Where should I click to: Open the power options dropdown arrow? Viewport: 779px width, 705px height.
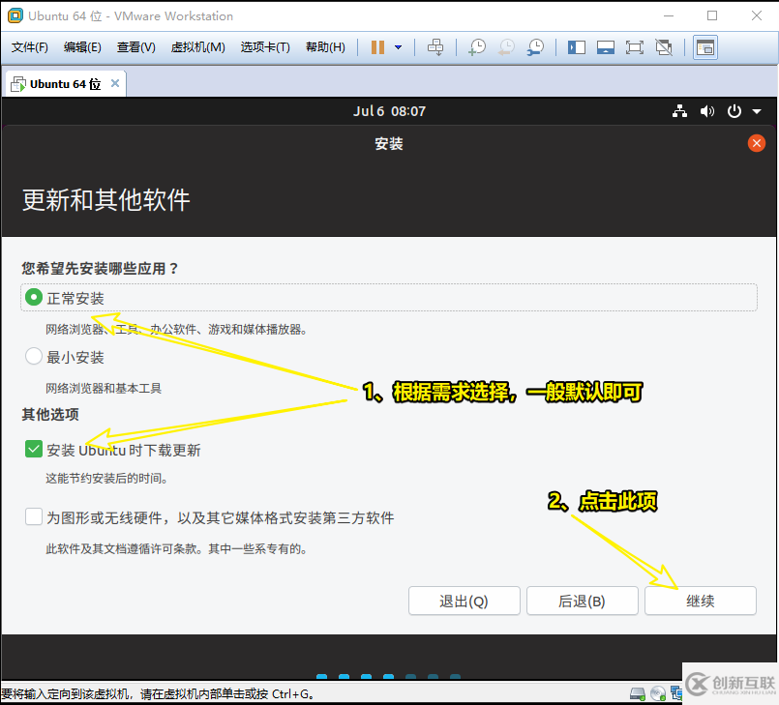[398, 47]
